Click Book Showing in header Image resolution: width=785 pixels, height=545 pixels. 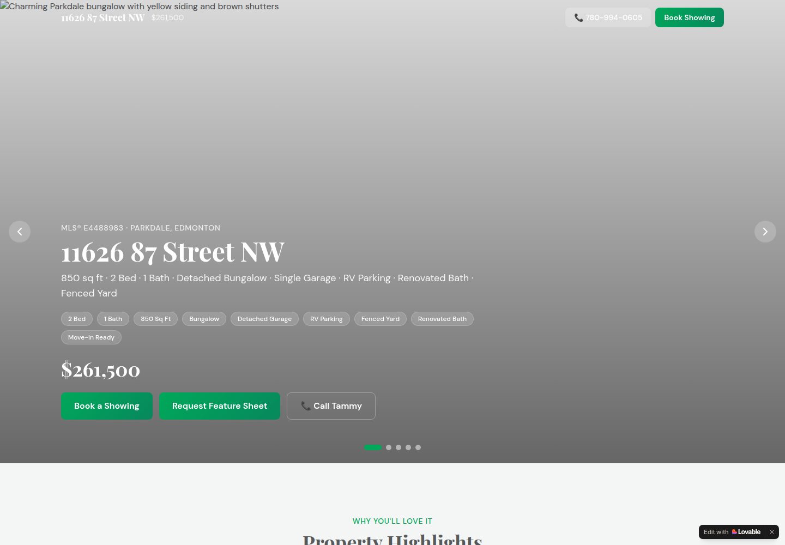[x=690, y=17]
